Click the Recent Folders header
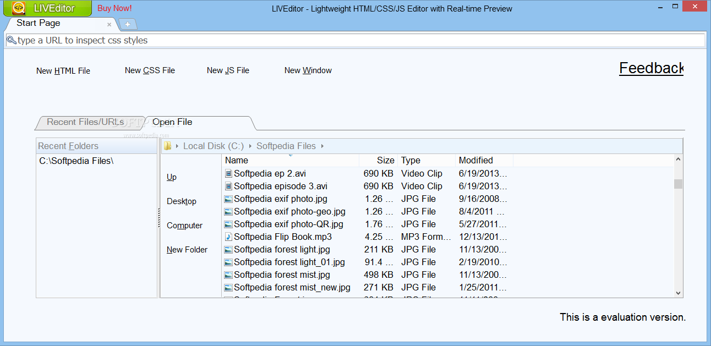The height and width of the screenshot is (346, 711). point(97,146)
